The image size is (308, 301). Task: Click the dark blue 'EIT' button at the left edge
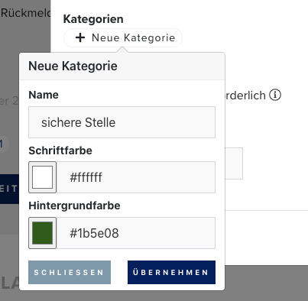pyautogui.click(x=9, y=189)
